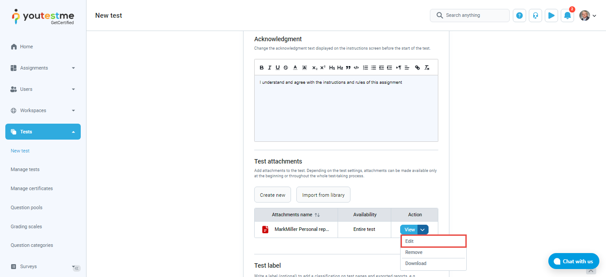Click the MarkMiller Personal rep... file name
The image size is (606, 277).
302,230
